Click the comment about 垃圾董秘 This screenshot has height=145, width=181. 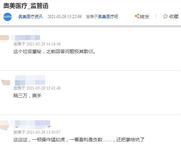pos(54,51)
